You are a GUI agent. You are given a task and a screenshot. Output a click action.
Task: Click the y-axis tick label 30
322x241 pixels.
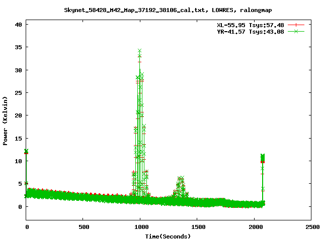(19, 70)
